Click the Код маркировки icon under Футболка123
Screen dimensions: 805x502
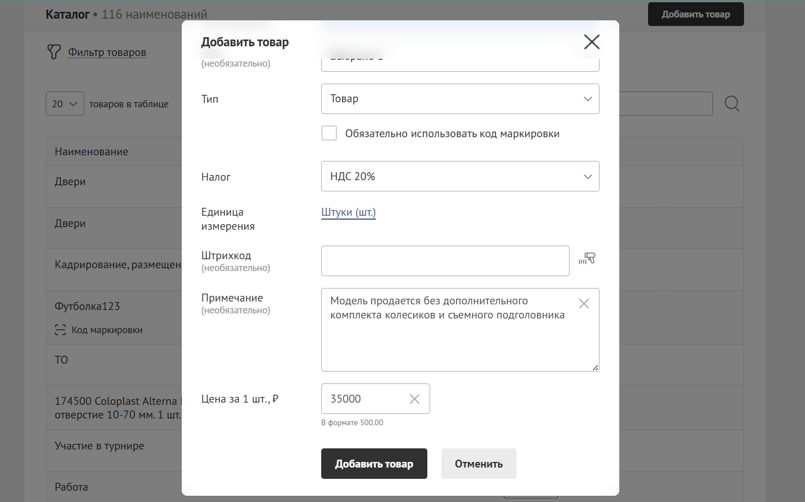[60, 330]
